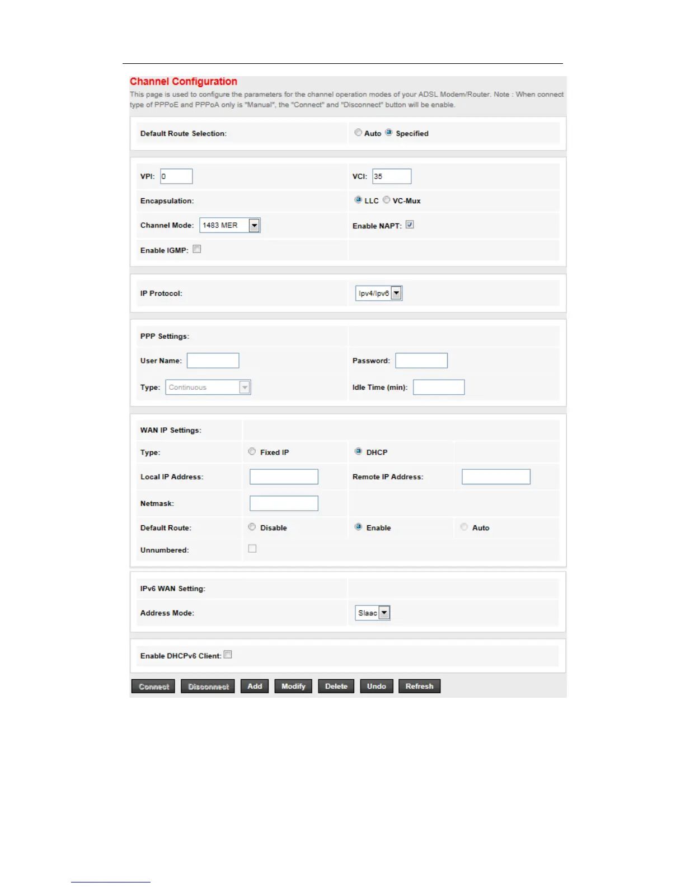Set WAN Default Route to Auto
Viewport: 685px width, 887px height.
pyautogui.click(x=464, y=527)
